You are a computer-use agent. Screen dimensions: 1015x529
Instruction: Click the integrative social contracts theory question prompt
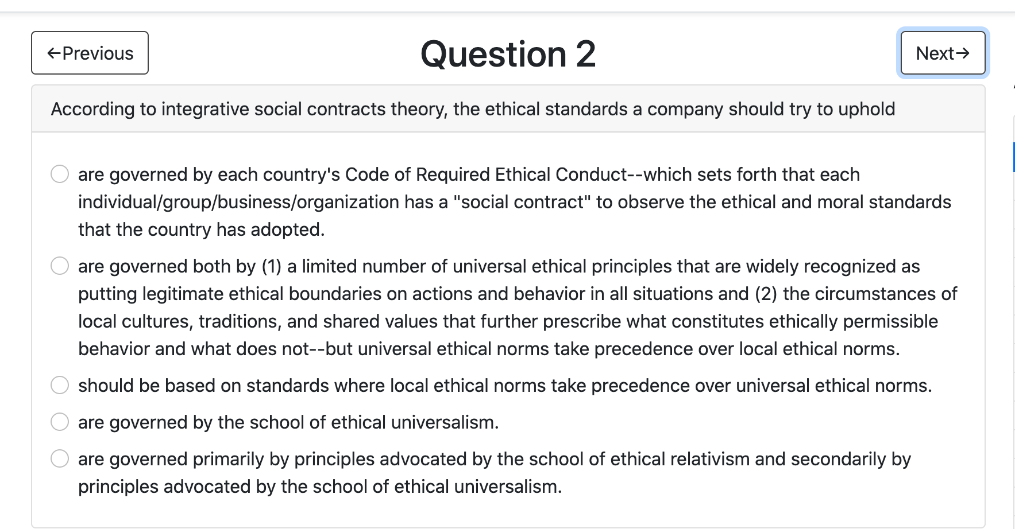click(x=473, y=109)
